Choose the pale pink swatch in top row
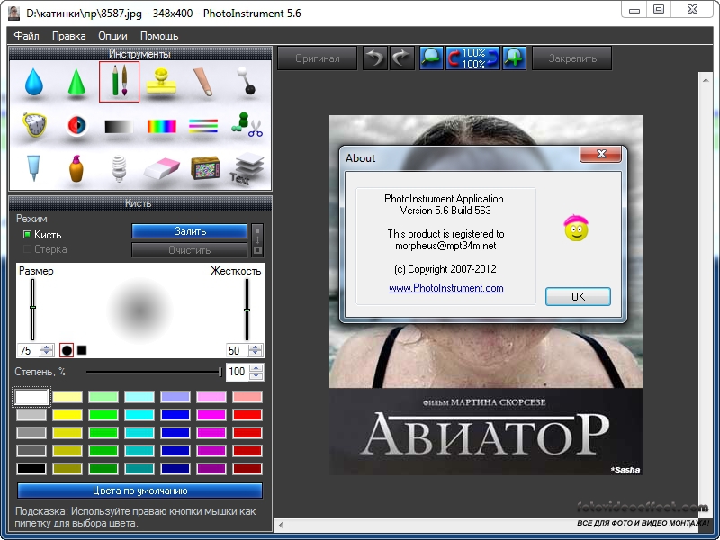This screenshot has width=720, height=540. click(x=247, y=397)
